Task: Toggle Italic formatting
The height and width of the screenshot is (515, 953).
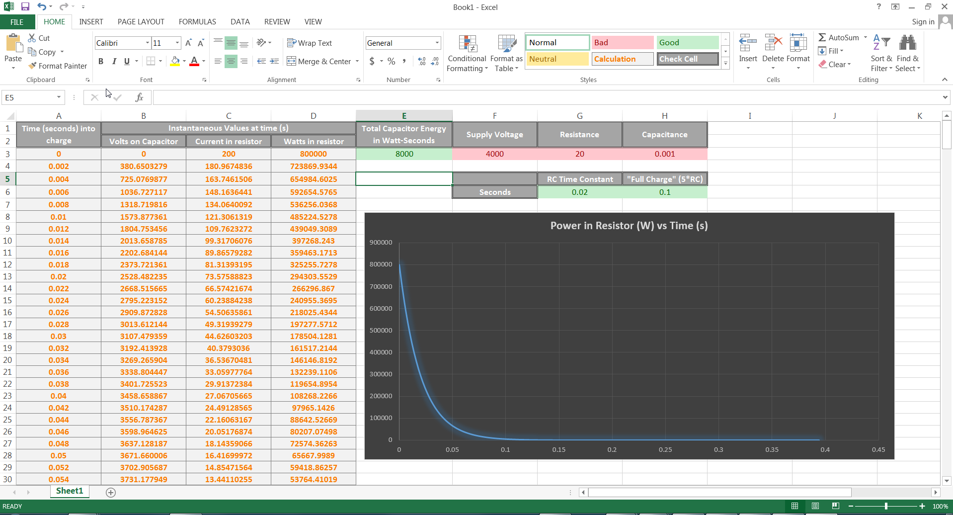Action: (114, 61)
